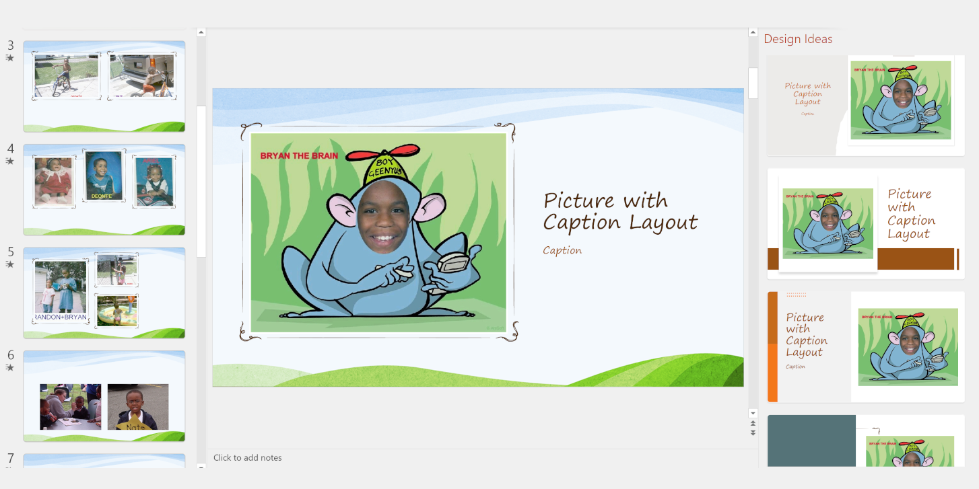Open slide 5 thumbnail in slide panel
The height and width of the screenshot is (489, 979).
pos(104,293)
